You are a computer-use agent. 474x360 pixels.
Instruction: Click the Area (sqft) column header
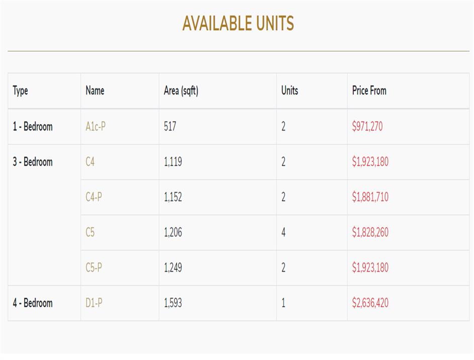181,91
